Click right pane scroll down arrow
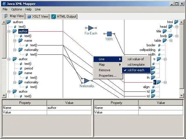This screenshot has height=139, width=186. coord(181,95)
